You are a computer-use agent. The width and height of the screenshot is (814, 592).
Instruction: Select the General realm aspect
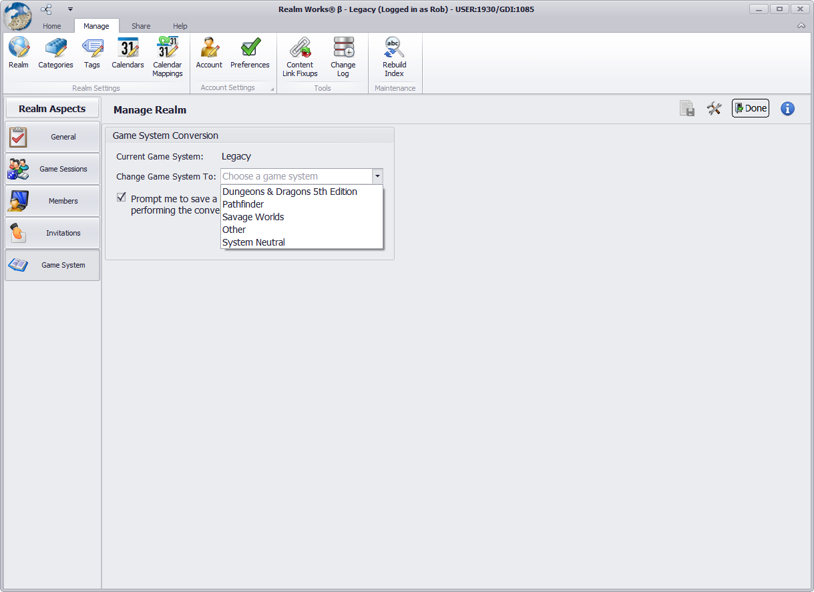pos(53,137)
